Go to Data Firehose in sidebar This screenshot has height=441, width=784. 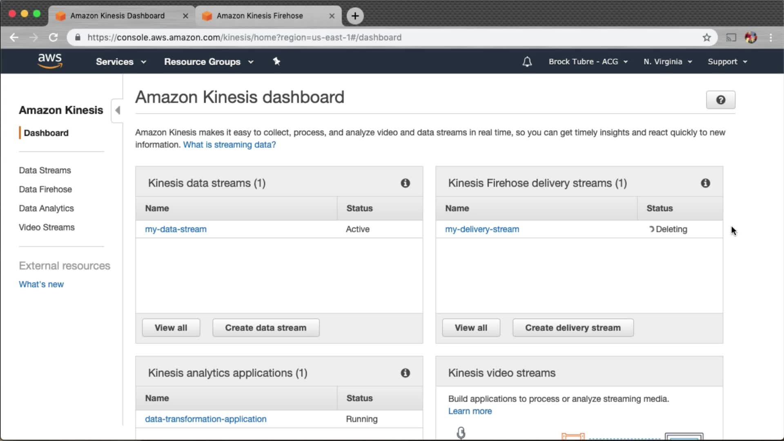coord(45,189)
